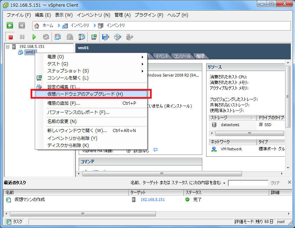Click the USB device toolbar icon

[x=130, y=37]
